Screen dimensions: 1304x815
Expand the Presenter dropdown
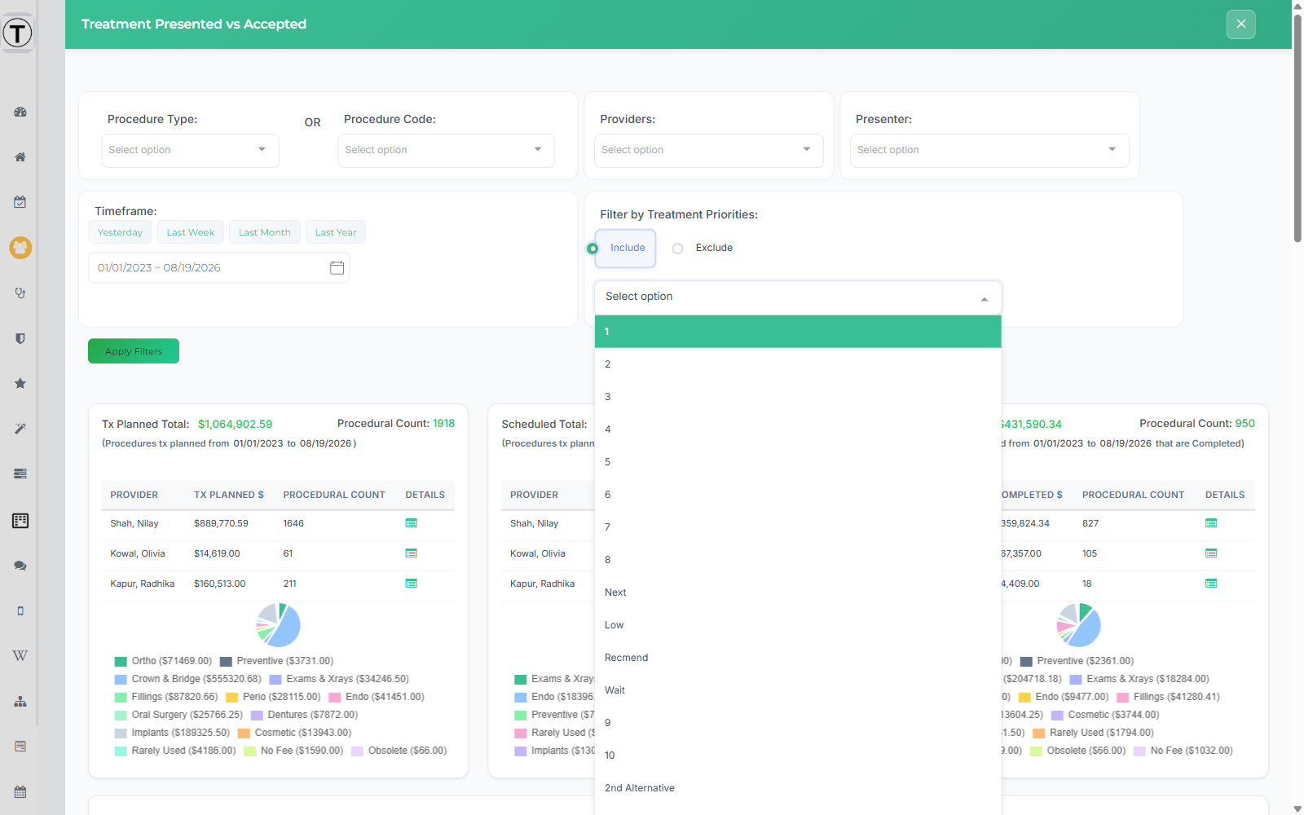(989, 151)
